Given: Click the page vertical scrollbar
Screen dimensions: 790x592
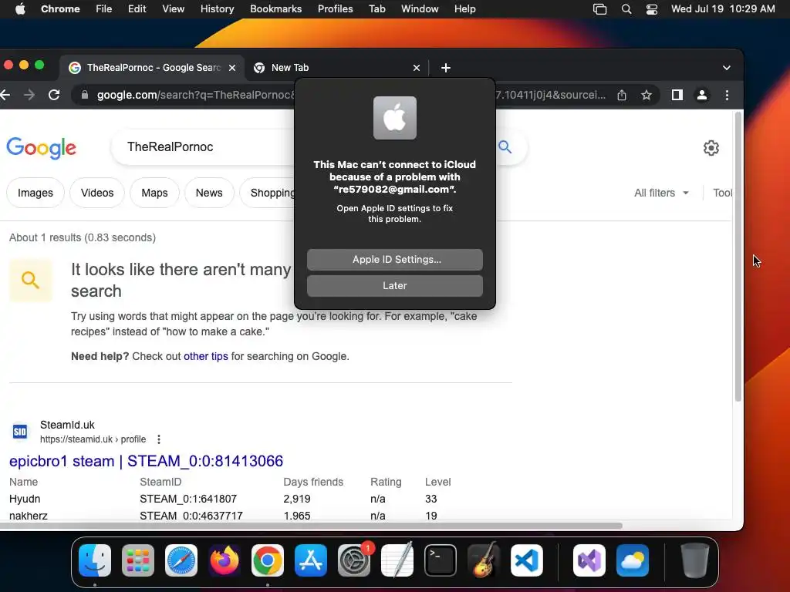Looking at the screenshot, I should [x=738, y=257].
